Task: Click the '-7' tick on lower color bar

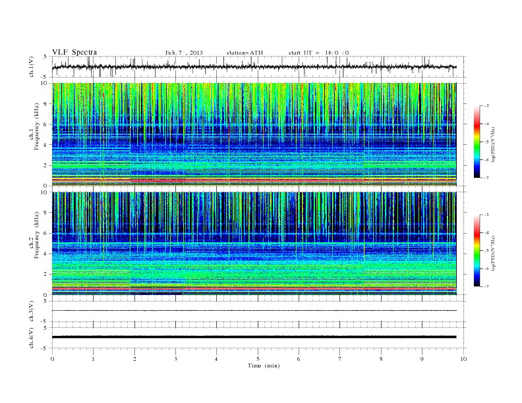Action: pyautogui.click(x=486, y=286)
